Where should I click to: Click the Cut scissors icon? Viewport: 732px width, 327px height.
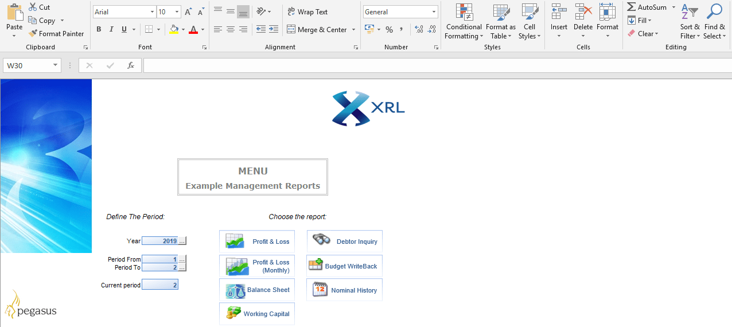coord(32,7)
